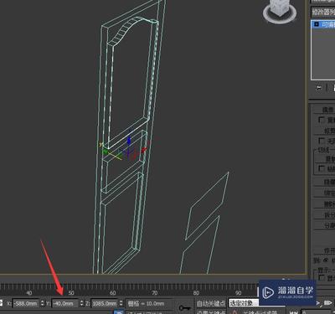Click the Y coordinate field showing -40.0mm
335x314 pixels.
tap(64, 303)
